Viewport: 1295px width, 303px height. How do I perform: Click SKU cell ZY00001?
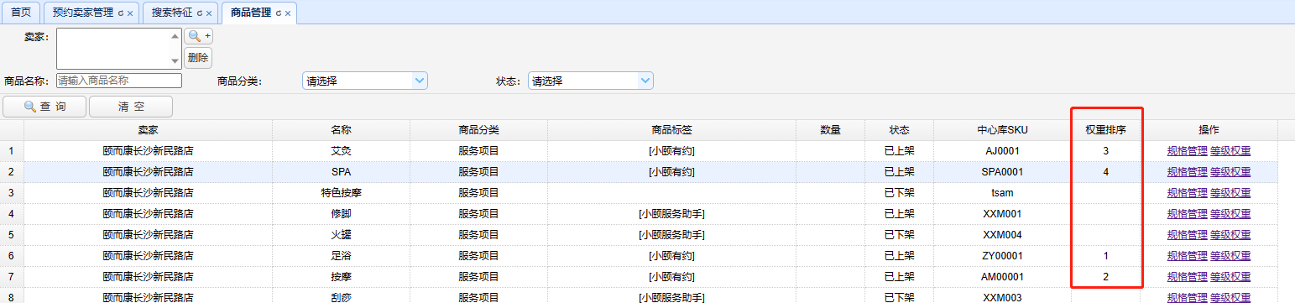coord(1002,256)
